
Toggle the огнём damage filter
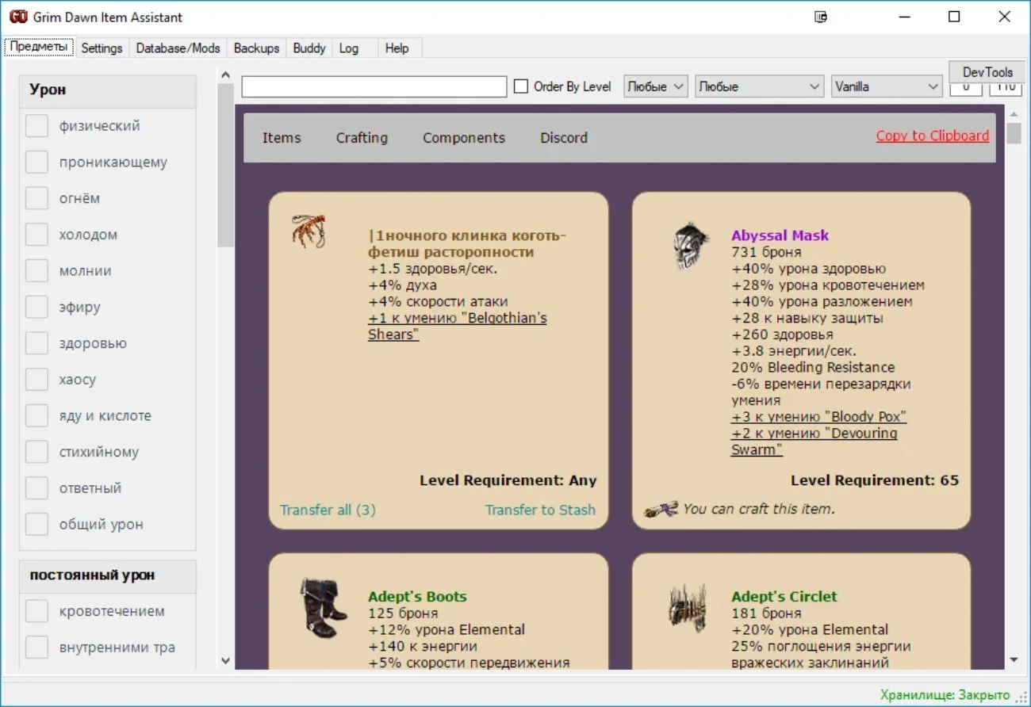(37, 198)
